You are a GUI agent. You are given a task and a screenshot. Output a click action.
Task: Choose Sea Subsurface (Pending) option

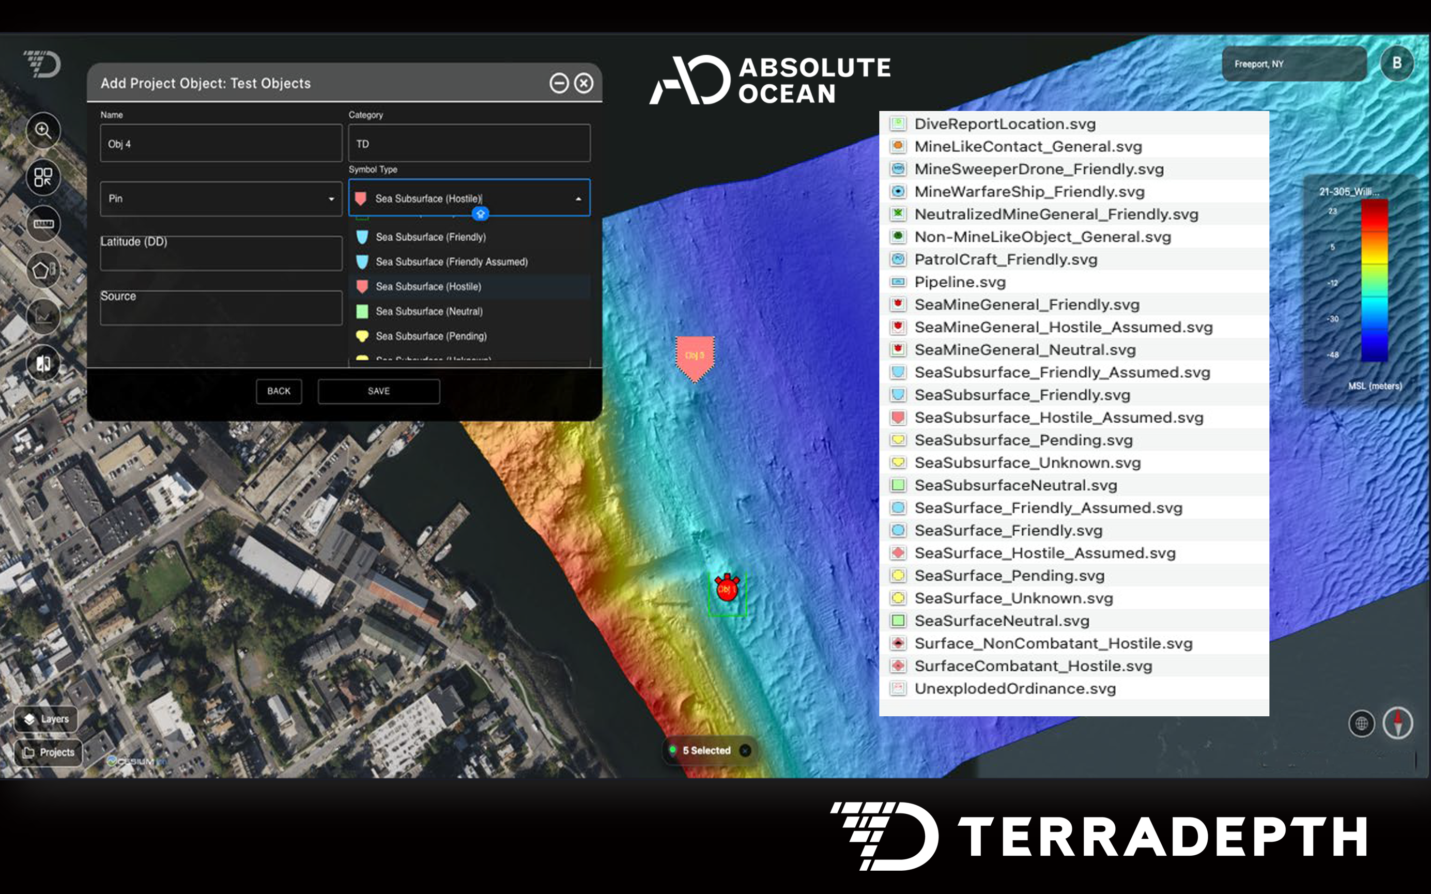(x=470, y=336)
